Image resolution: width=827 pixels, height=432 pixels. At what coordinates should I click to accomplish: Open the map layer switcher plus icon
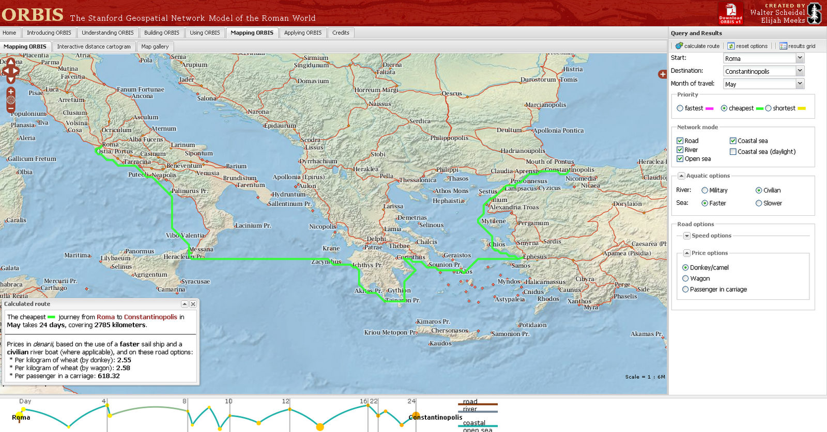pos(662,74)
